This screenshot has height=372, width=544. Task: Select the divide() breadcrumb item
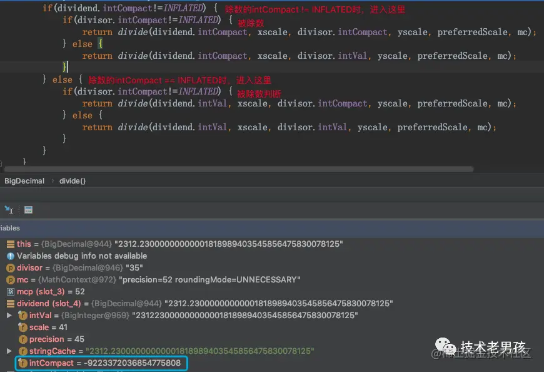click(72, 181)
